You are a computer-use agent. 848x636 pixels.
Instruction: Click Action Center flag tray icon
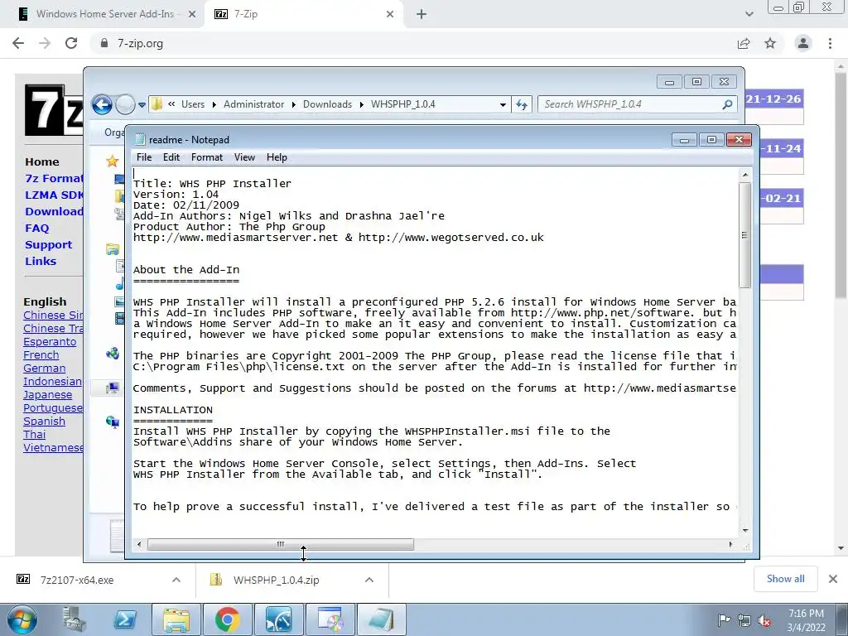(x=724, y=620)
